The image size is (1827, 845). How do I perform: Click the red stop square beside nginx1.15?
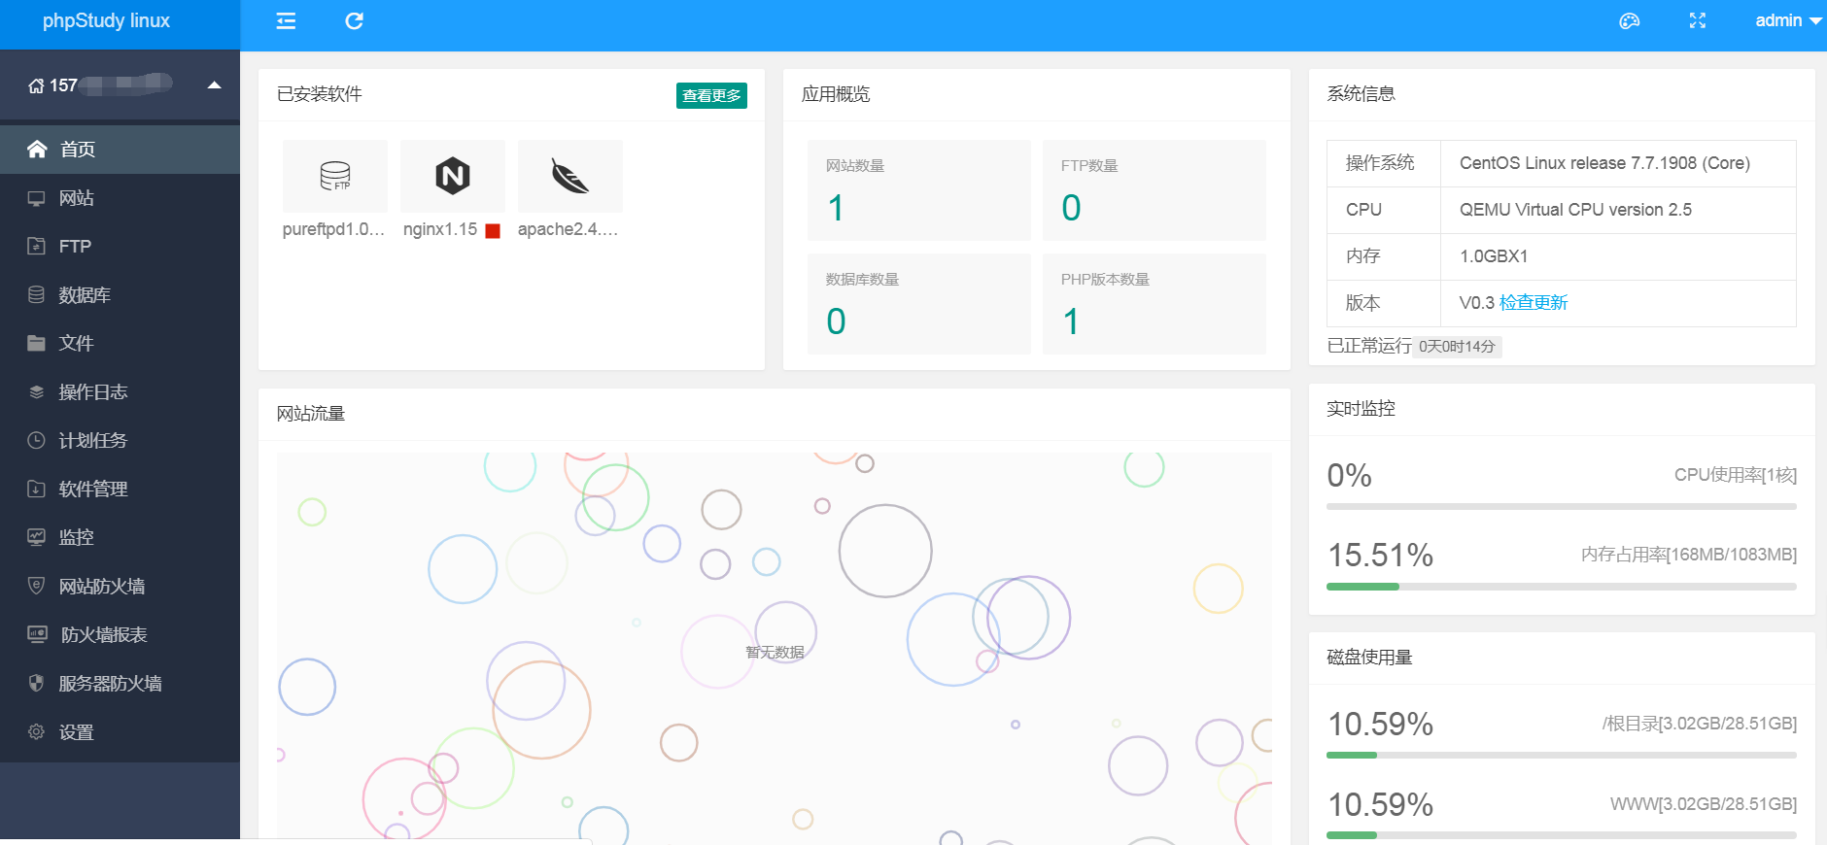pyautogui.click(x=493, y=231)
